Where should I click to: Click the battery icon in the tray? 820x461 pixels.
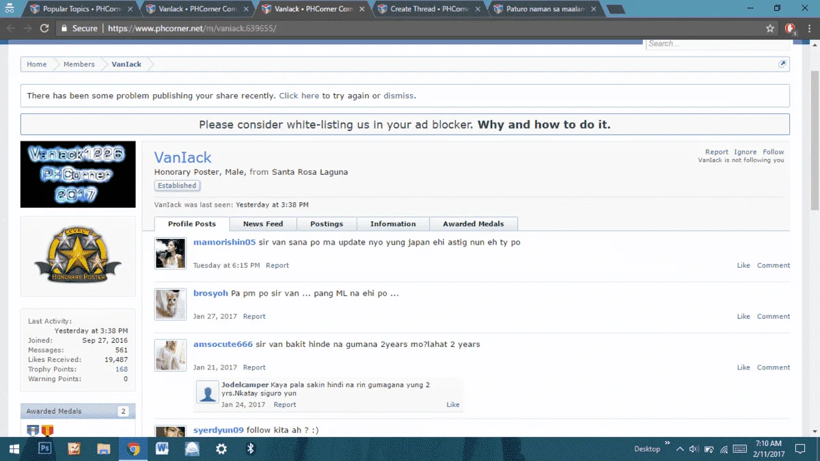click(x=709, y=449)
